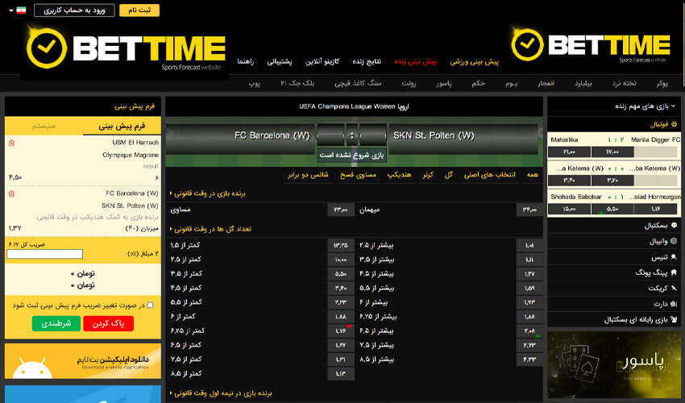
Task: Select the فوتبال football icon in sidebar
Action: 674,125
